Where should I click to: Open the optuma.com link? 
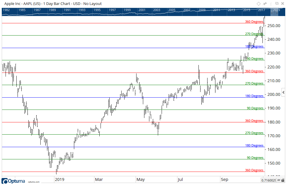34,182
